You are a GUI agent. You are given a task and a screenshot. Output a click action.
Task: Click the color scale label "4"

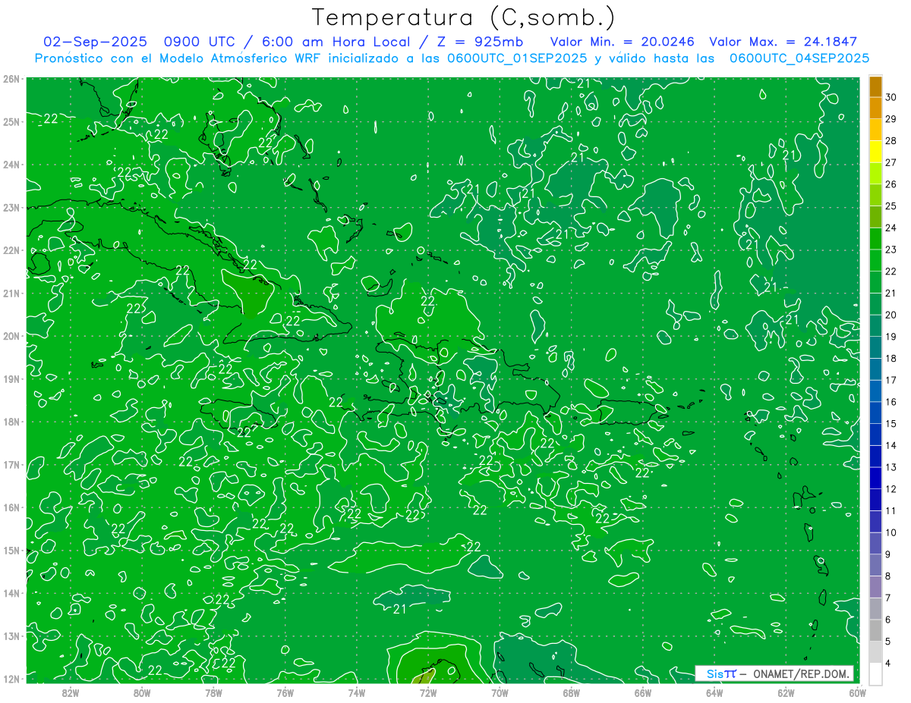point(887,663)
